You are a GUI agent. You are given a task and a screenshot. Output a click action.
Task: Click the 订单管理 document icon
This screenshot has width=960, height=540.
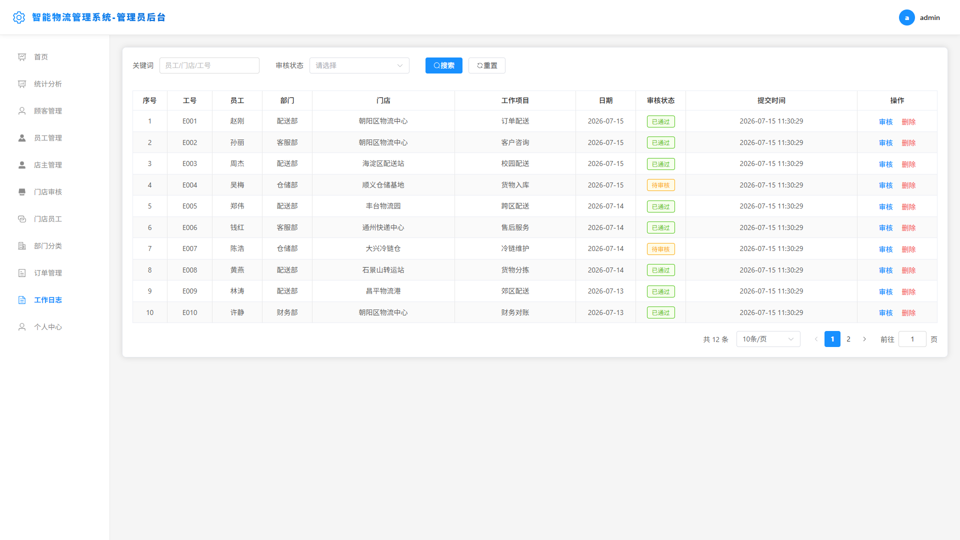coord(22,273)
